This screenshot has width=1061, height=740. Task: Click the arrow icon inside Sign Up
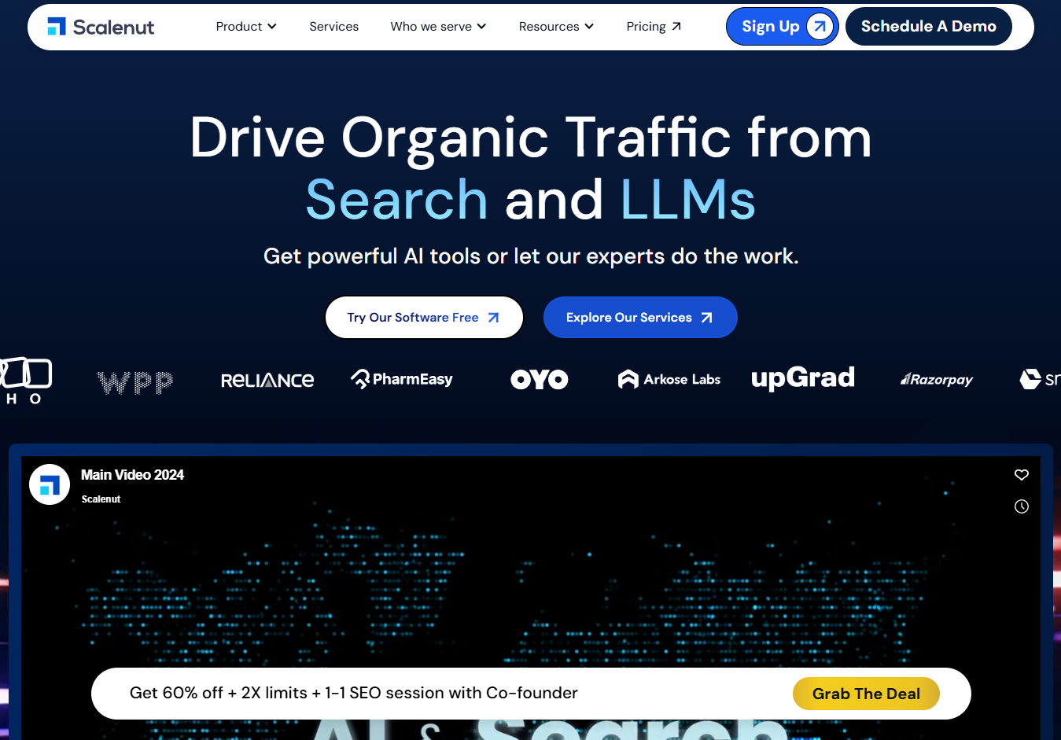(820, 27)
